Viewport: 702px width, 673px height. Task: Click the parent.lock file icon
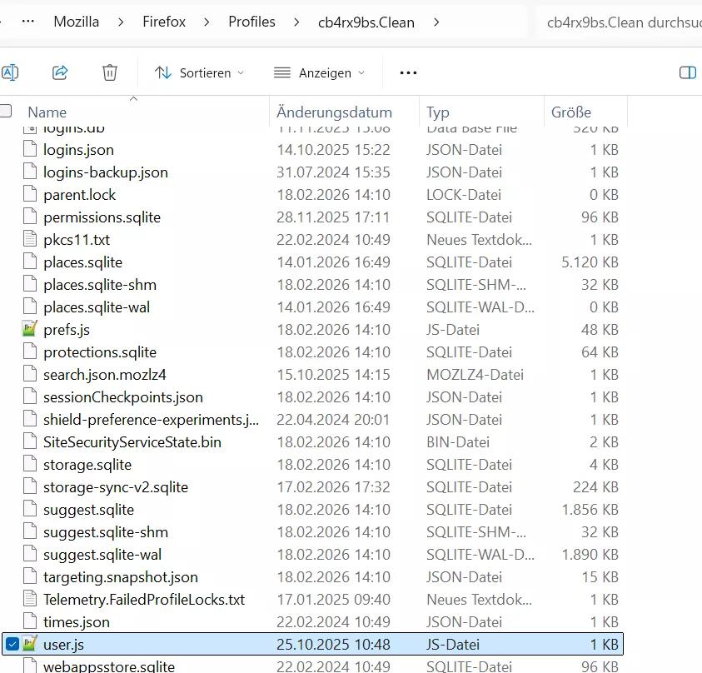pos(29,193)
